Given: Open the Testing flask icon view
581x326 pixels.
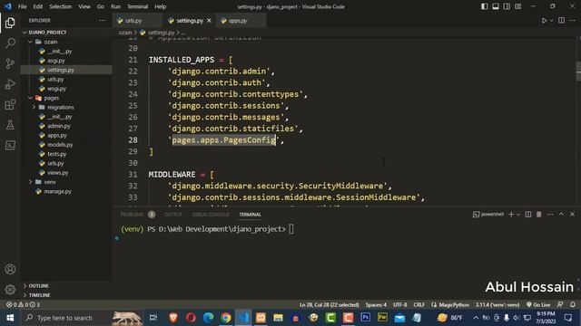Looking at the screenshot, I should [x=10, y=125].
